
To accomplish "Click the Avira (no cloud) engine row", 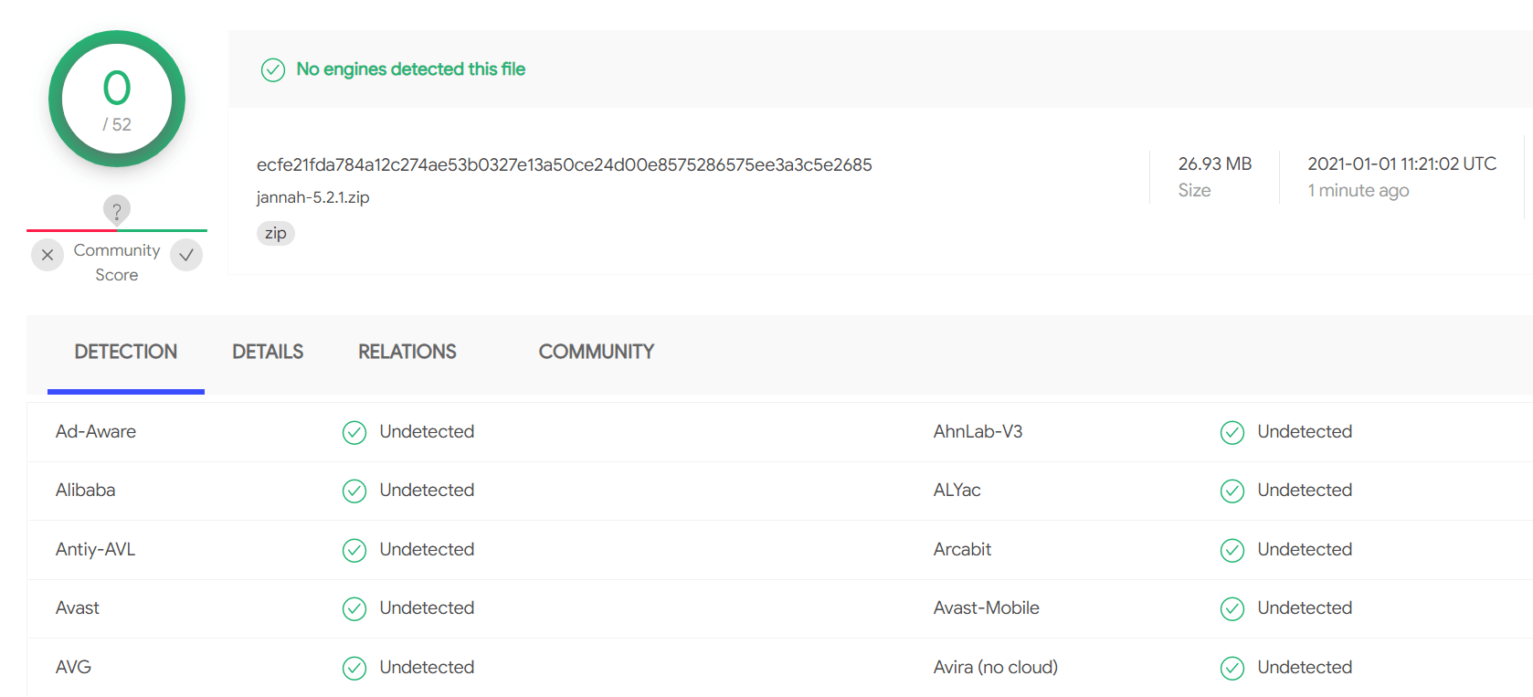I will 780,668.
